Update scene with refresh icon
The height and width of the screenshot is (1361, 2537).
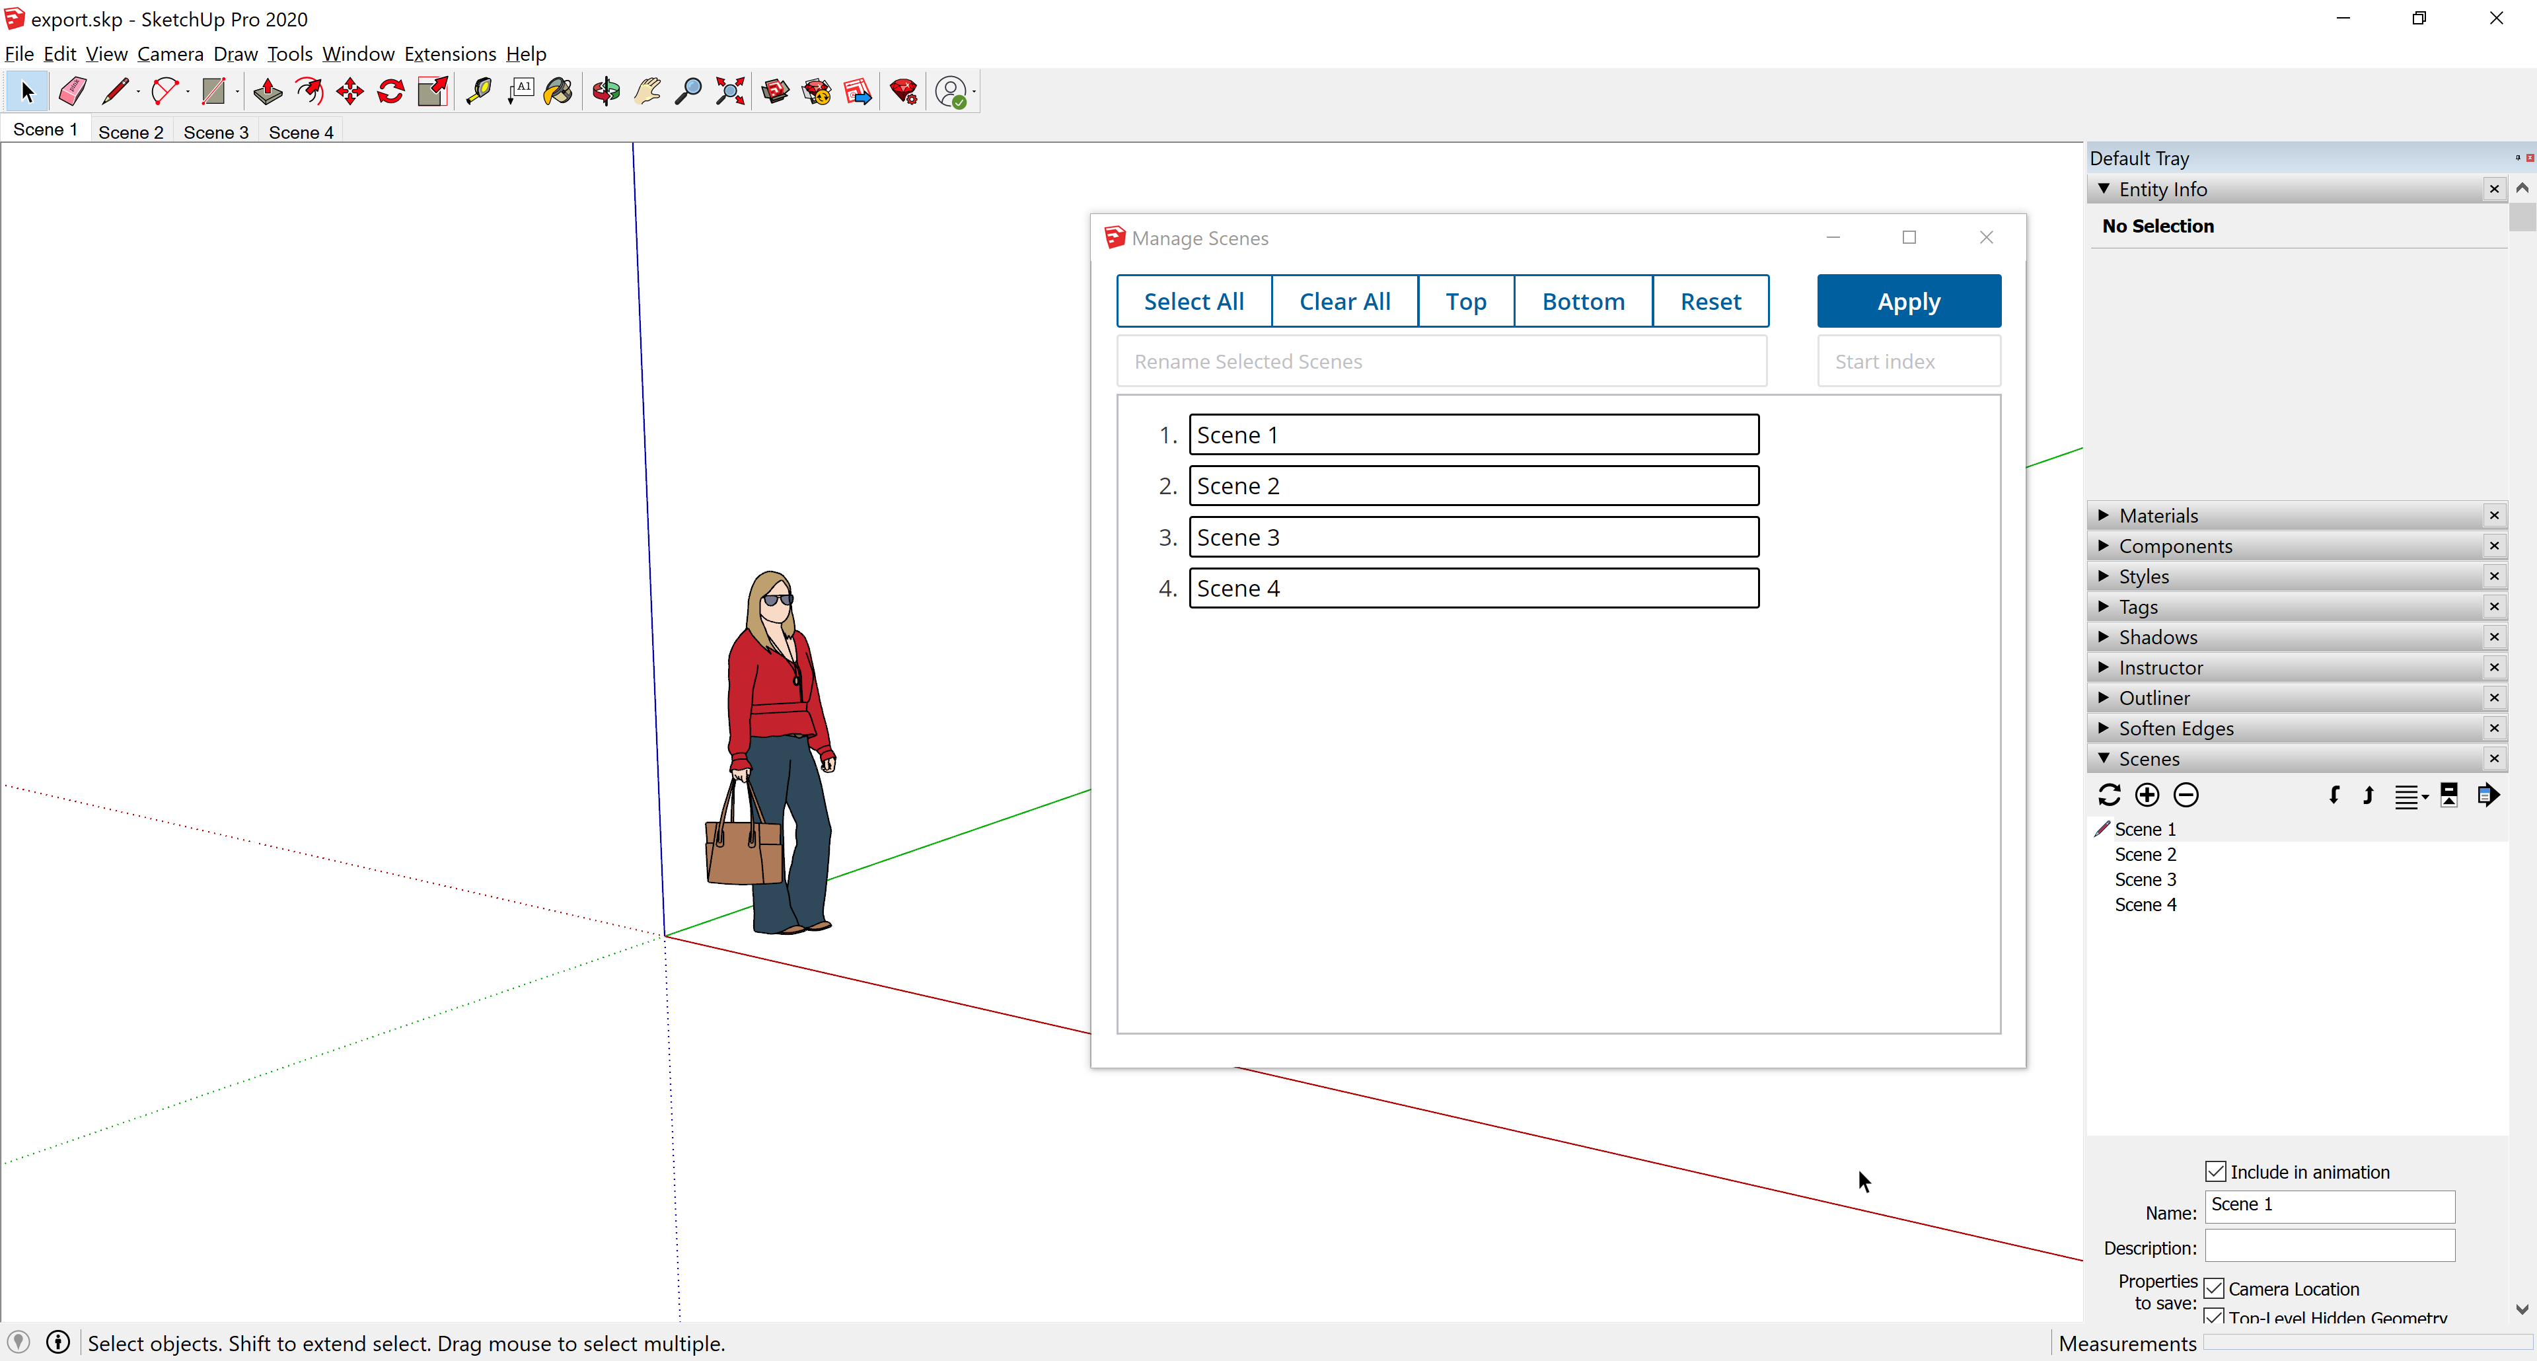coord(2109,795)
